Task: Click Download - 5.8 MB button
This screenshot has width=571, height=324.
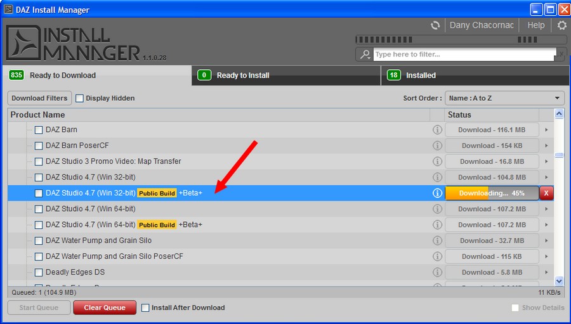Action: (492, 272)
